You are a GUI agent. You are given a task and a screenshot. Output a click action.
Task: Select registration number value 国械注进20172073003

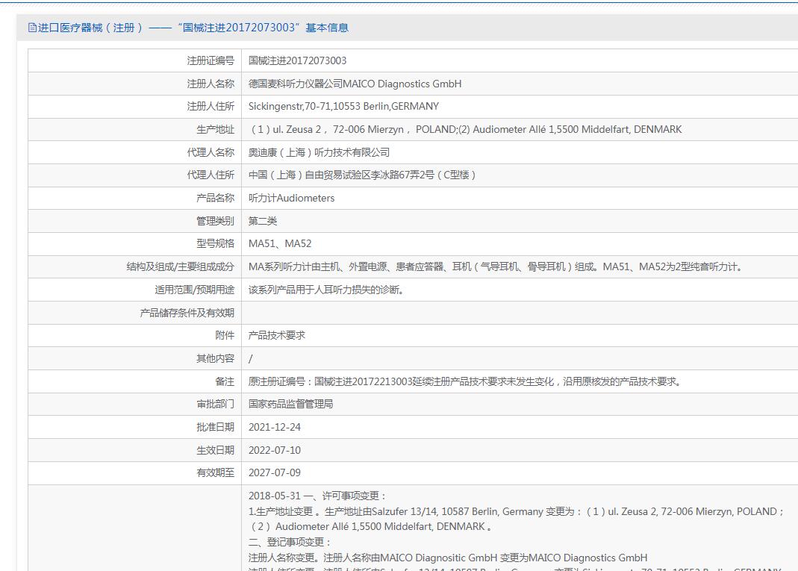(297, 60)
